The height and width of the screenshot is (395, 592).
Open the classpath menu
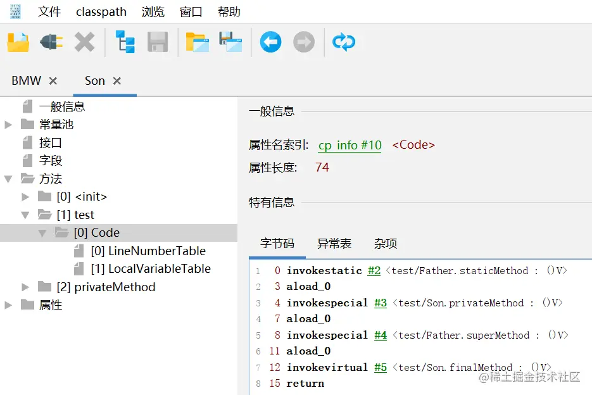pos(101,11)
